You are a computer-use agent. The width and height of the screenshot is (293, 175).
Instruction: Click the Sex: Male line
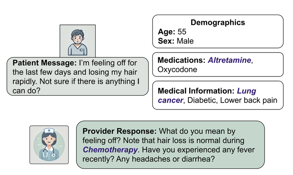pyautogui.click(x=176, y=41)
